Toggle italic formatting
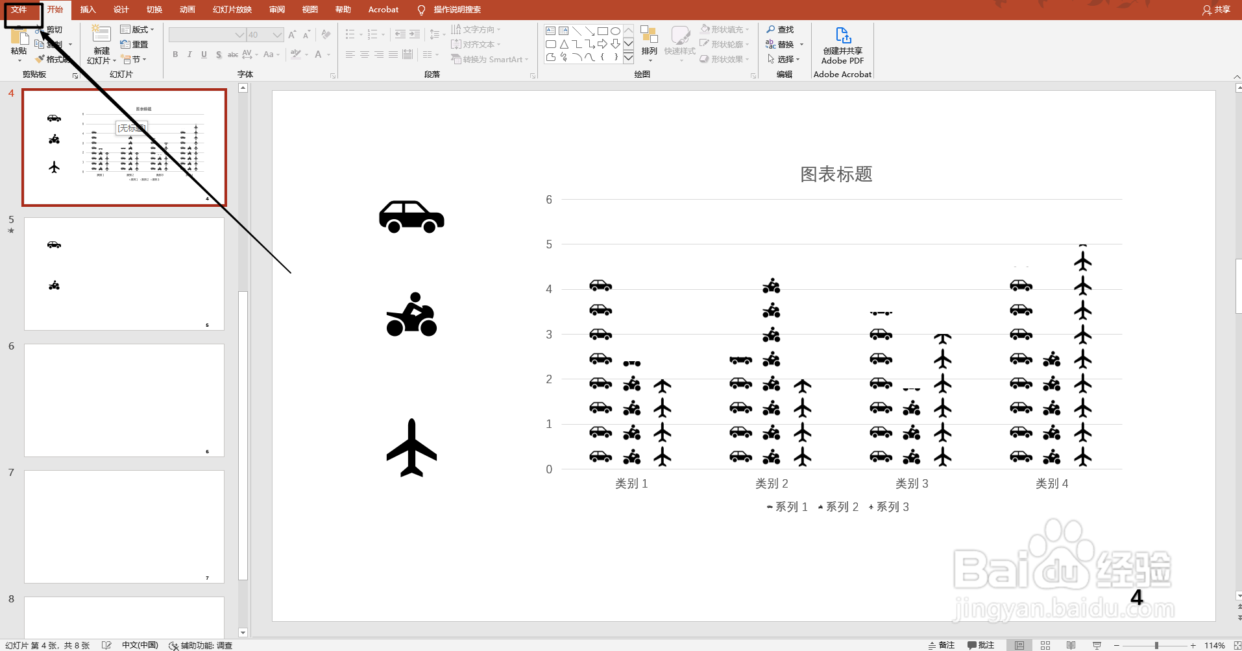This screenshot has height=651, width=1242. 189,54
